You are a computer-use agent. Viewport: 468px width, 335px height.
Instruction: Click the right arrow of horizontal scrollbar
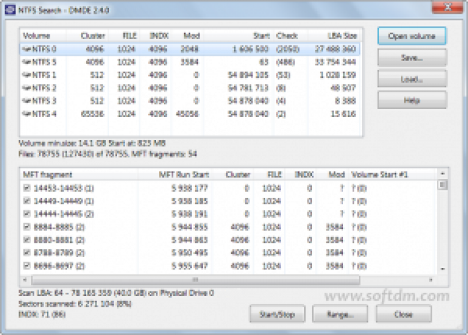(431, 280)
